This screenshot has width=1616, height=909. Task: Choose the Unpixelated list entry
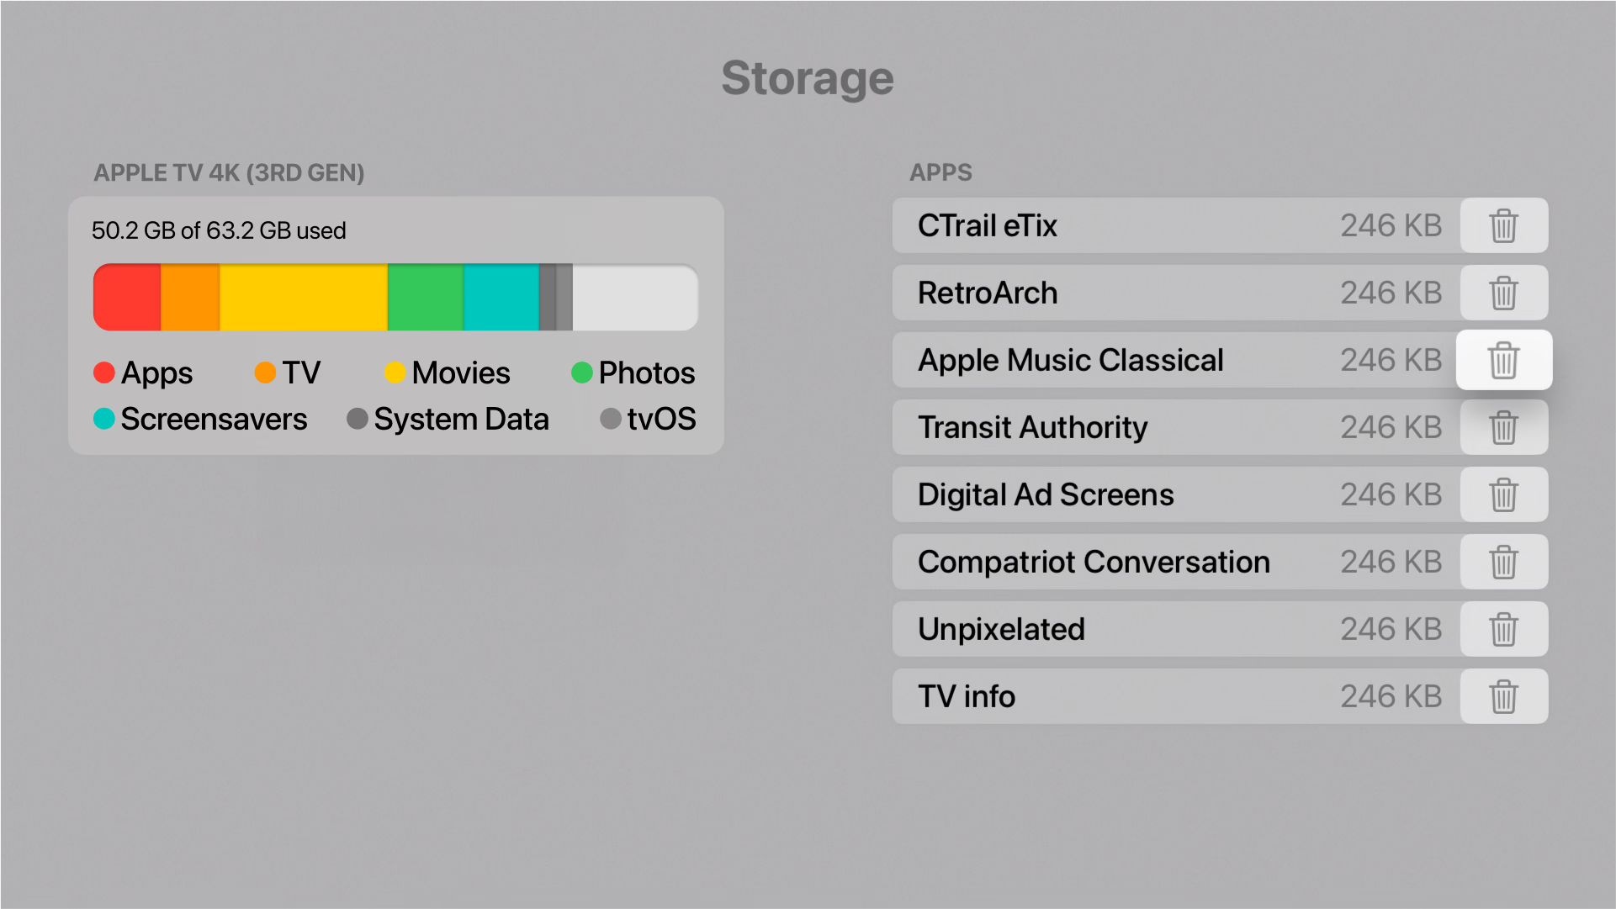[1176, 629]
